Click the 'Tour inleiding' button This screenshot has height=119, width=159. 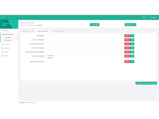click(x=95, y=25)
